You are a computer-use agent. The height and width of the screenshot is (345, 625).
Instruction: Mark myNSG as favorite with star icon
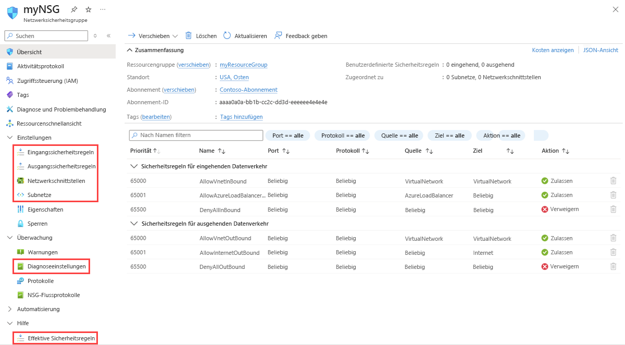(x=89, y=10)
